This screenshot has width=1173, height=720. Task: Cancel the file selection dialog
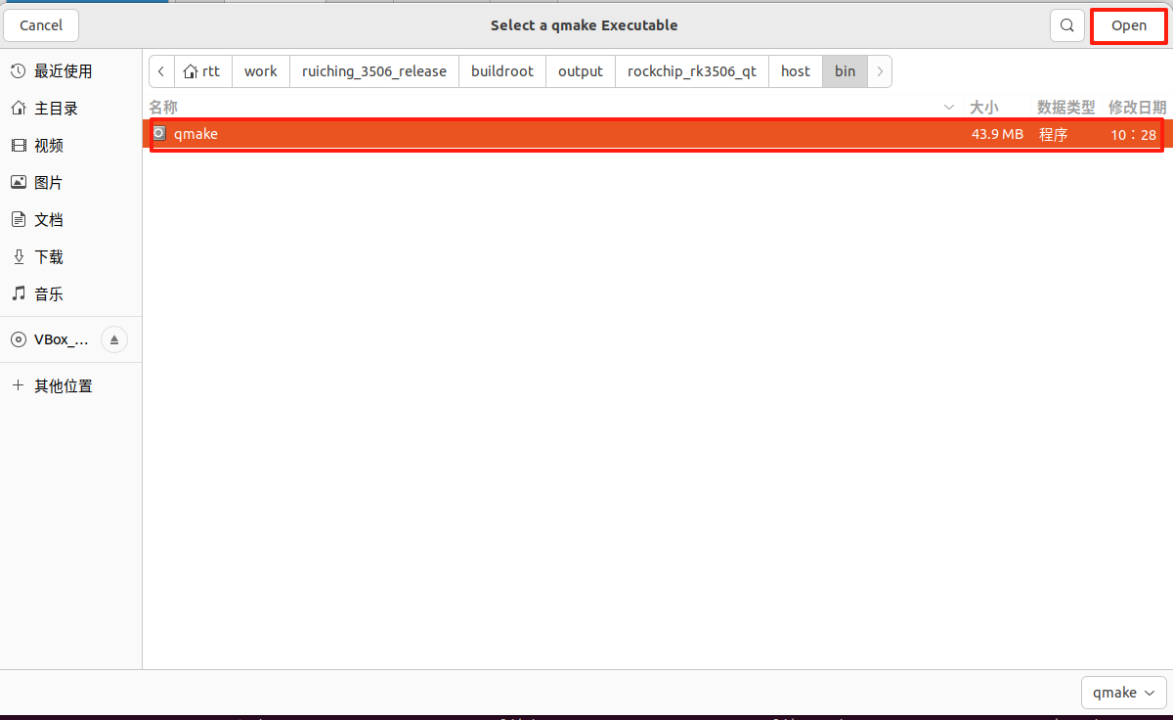coord(41,25)
